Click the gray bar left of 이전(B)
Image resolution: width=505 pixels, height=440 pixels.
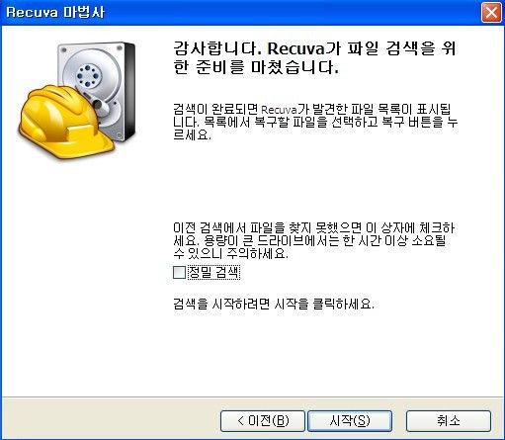[x=111, y=418]
